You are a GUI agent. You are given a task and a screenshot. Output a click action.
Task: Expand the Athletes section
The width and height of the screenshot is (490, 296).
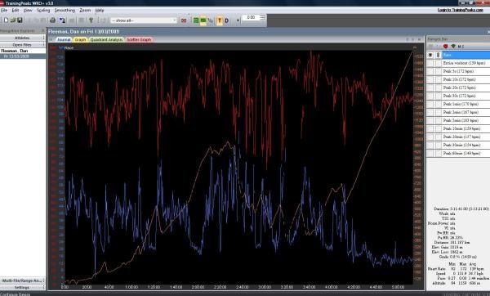[23, 38]
